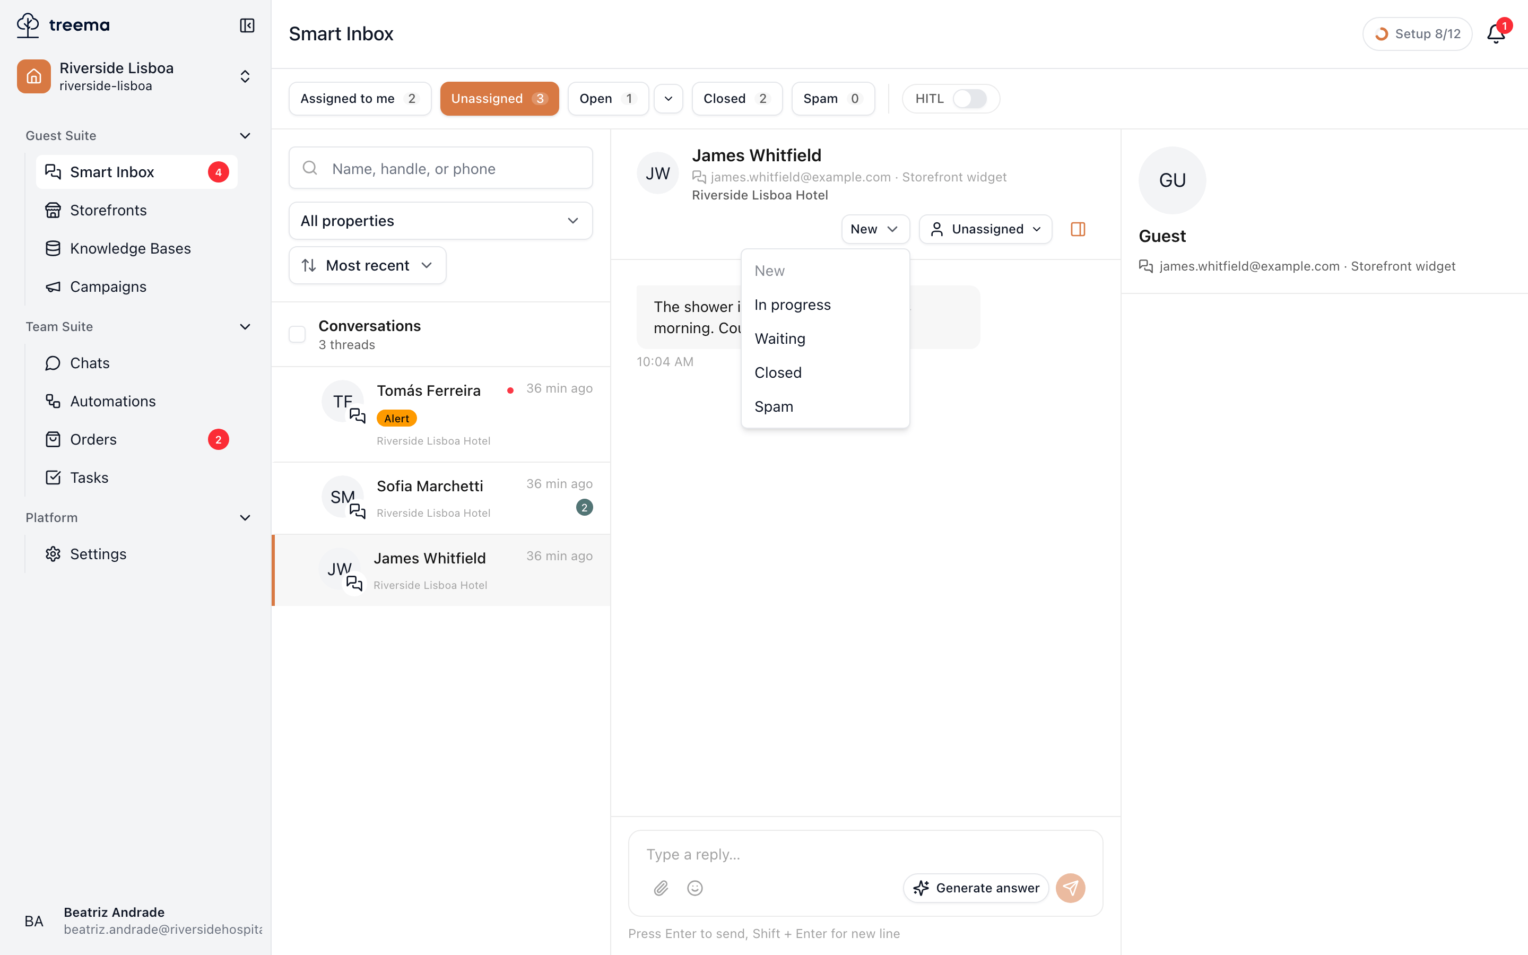Viewport: 1528px width, 955px height.
Task: Open Automations page
Action: pyautogui.click(x=136, y=401)
